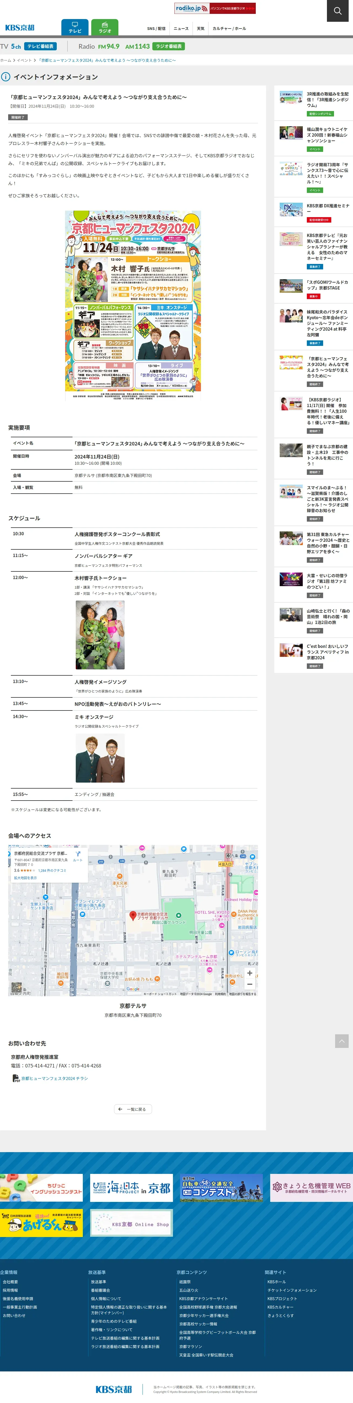Open the テレビ番組表 button
Viewport: 353px width, 1403px height.
(40, 46)
